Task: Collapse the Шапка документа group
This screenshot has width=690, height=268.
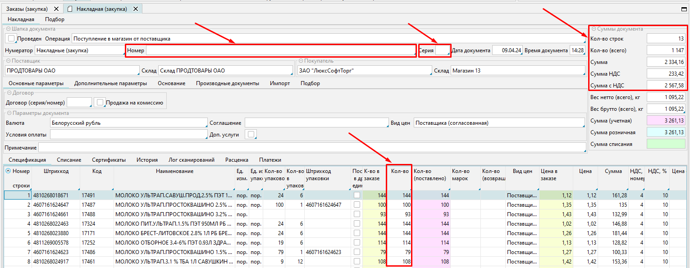Action: 9,29
